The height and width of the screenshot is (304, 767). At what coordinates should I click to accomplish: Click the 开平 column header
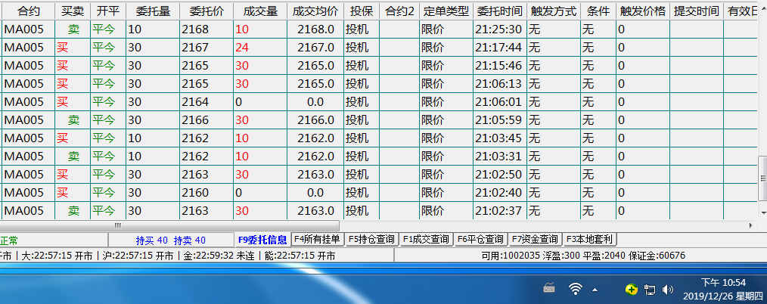(x=108, y=11)
